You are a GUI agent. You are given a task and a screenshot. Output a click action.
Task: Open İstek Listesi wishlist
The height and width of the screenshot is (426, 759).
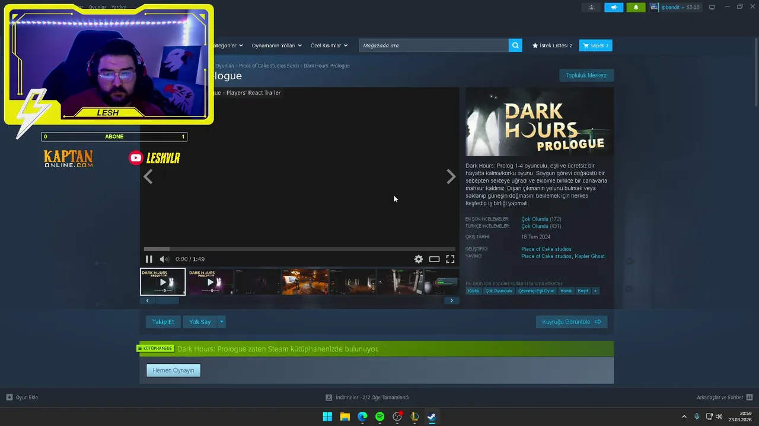pos(552,46)
